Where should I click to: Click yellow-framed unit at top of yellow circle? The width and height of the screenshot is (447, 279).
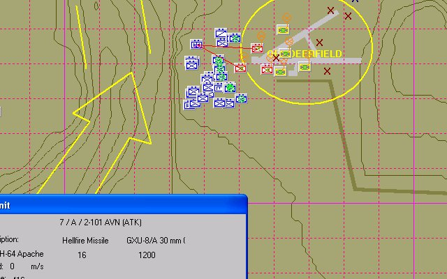[x=282, y=29]
